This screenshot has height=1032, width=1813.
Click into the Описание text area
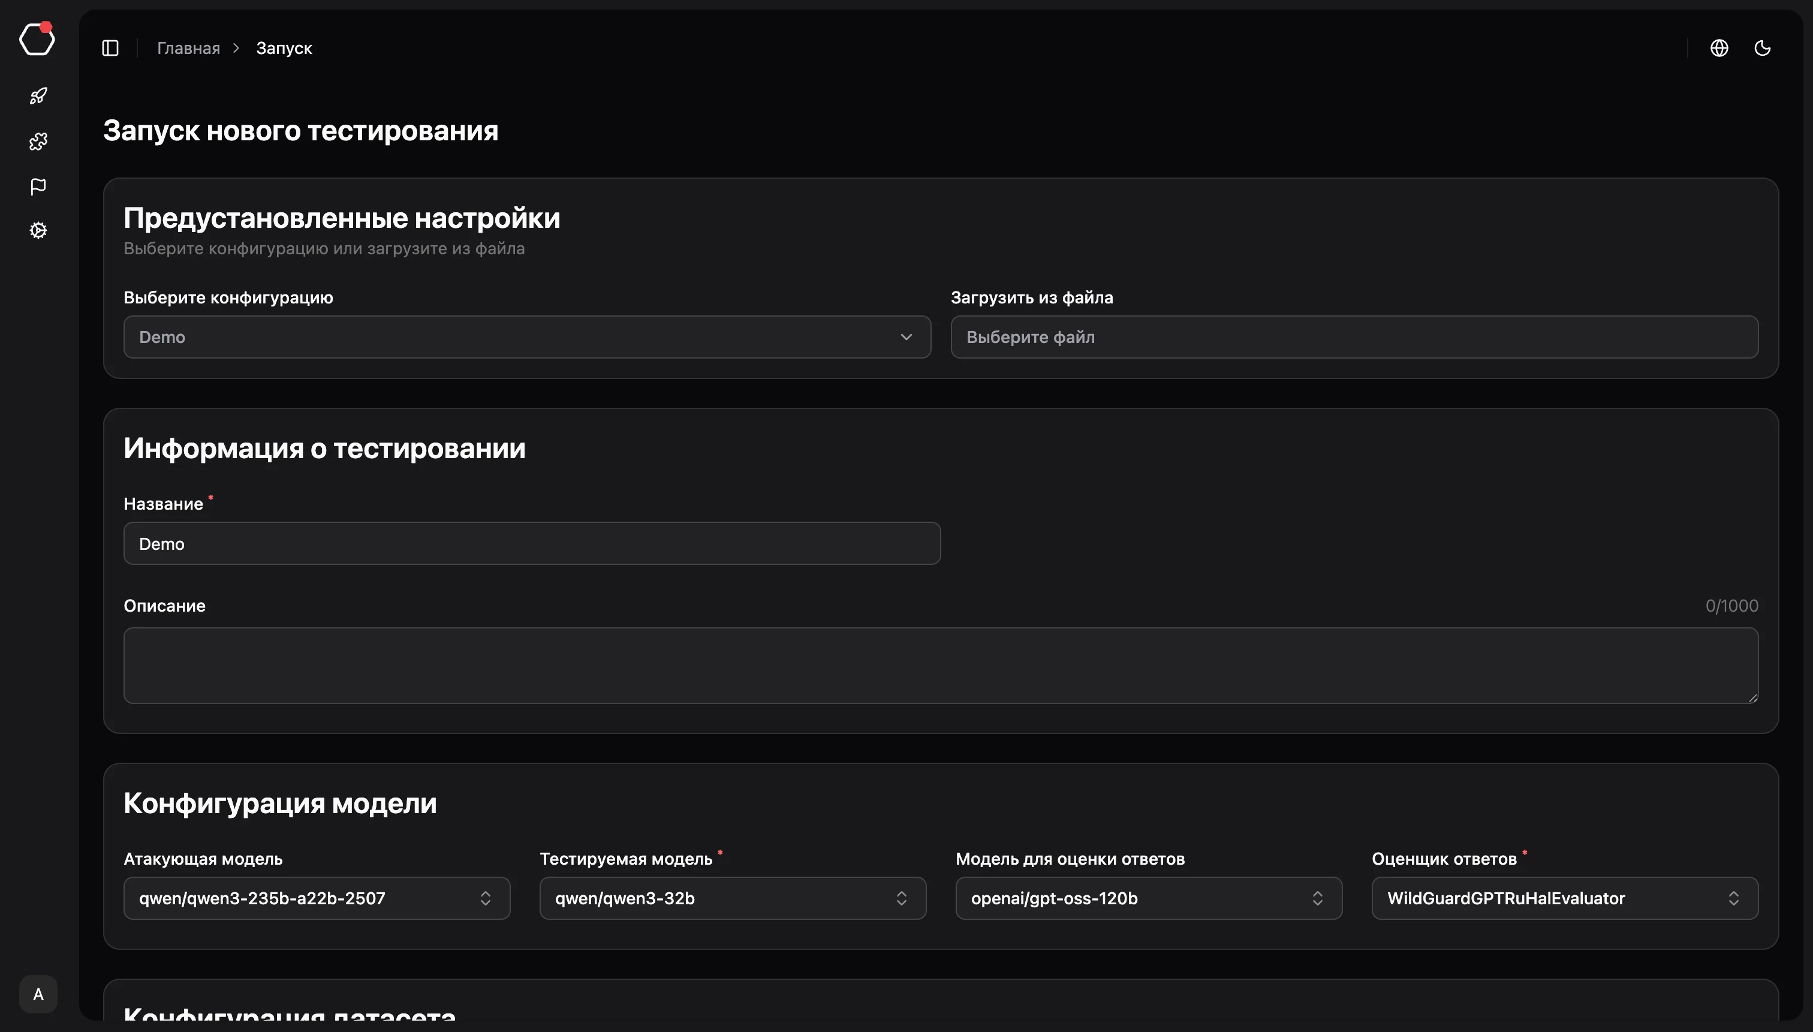[x=939, y=665]
